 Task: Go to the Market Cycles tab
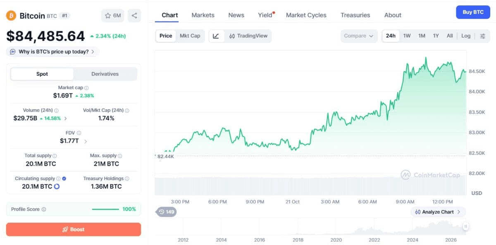pos(306,15)
